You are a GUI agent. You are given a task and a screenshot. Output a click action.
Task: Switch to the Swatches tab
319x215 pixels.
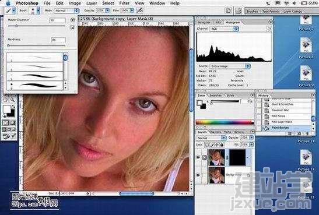215,96
